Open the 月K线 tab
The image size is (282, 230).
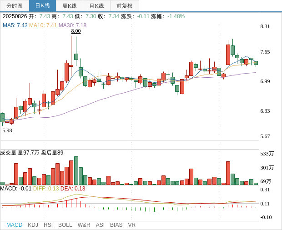click(x=96, y=6)
